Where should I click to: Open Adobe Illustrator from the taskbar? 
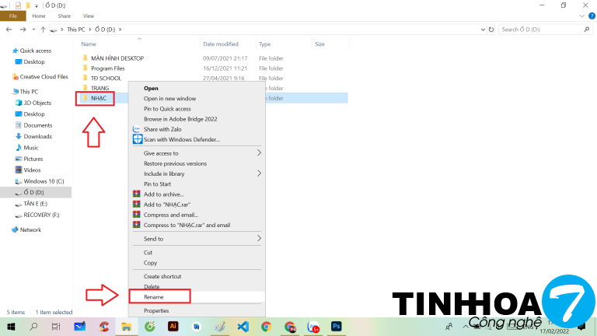(x=173, y=327)
